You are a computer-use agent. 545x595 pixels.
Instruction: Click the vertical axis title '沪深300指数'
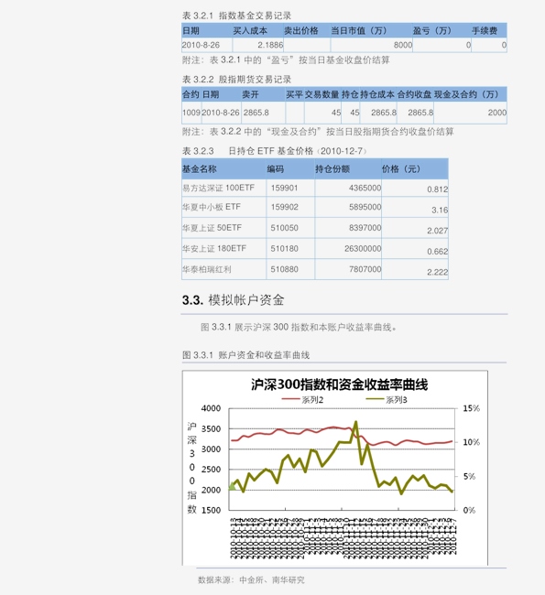pyautogui.click(x=191, y=468)
